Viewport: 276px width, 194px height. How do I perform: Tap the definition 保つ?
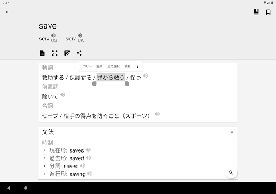point(135,78)
